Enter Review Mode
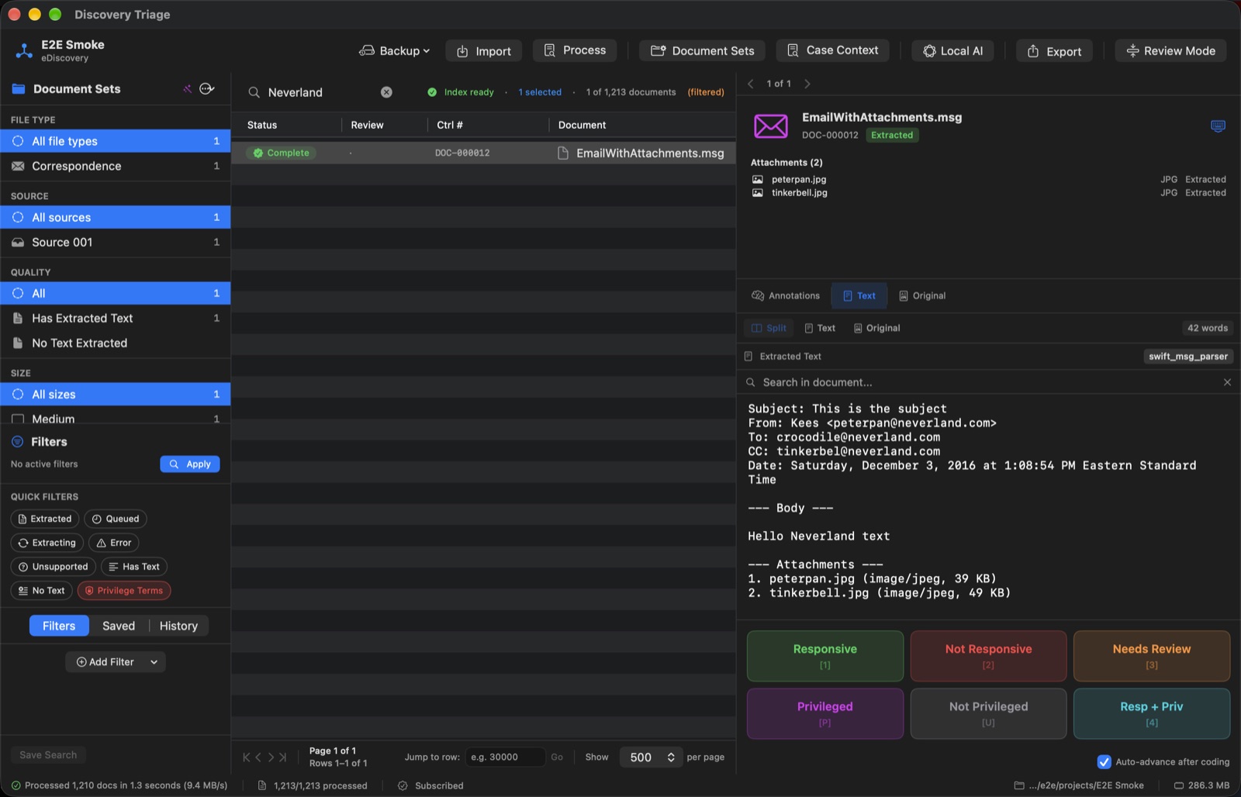1241x797 pixels. [x=1170, y=50]
